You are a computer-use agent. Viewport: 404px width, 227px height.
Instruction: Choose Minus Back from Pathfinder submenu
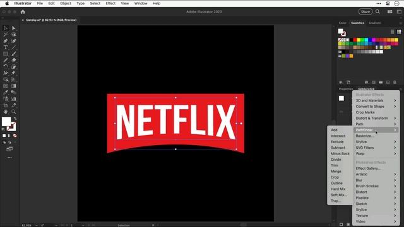tap(340, 154)
